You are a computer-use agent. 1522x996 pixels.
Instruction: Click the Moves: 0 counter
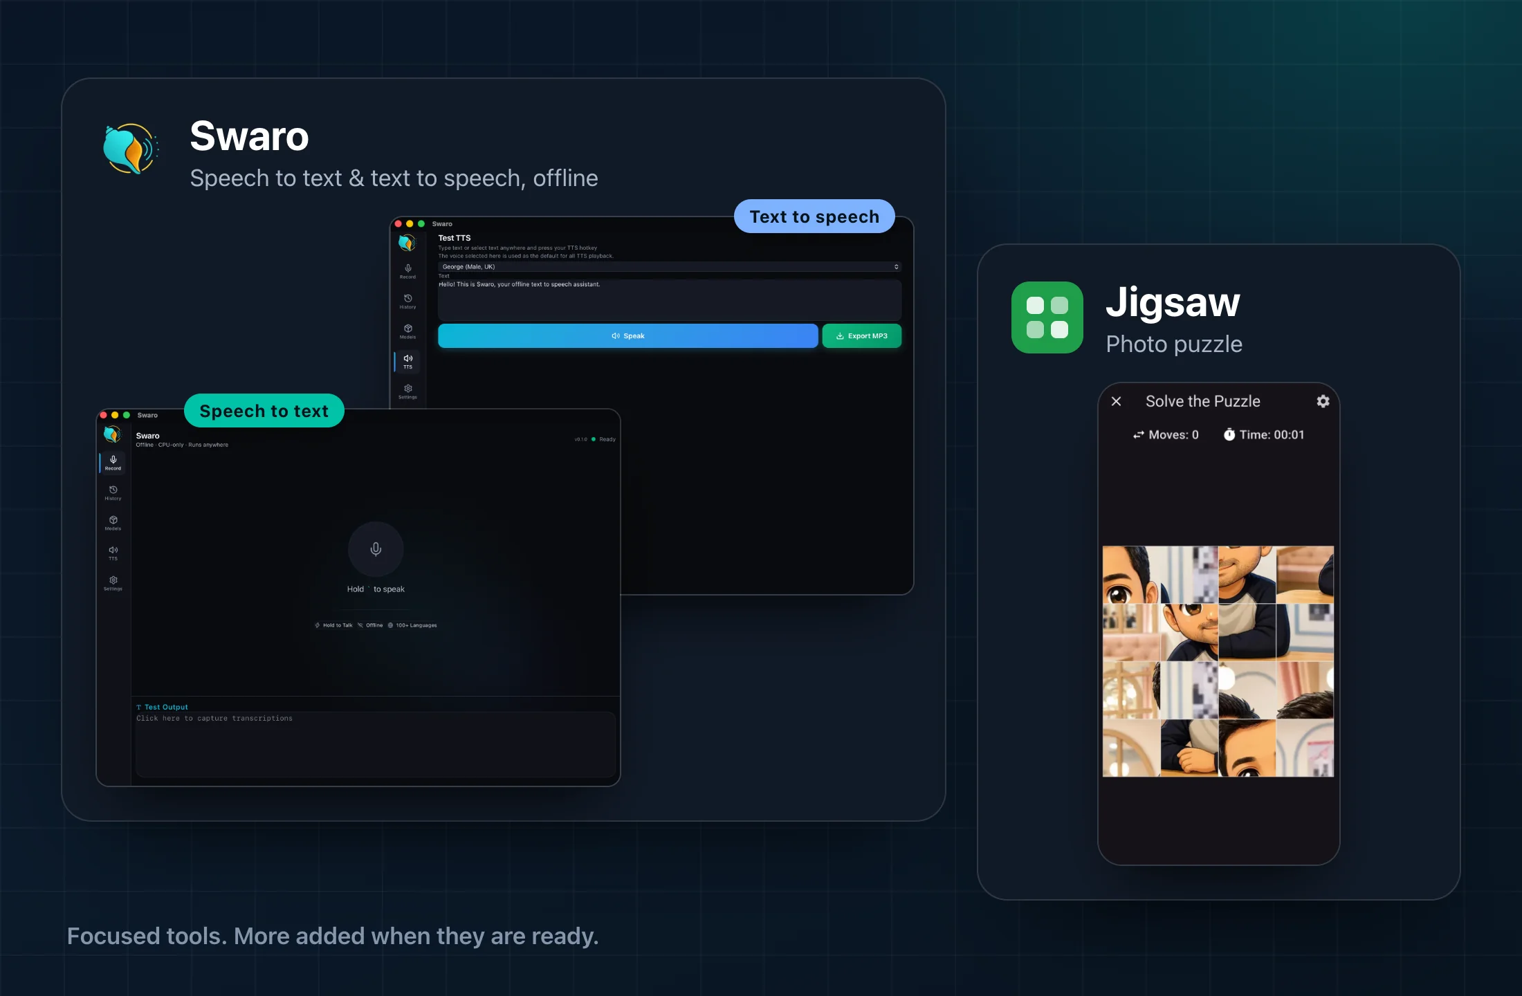(1166, 434)
